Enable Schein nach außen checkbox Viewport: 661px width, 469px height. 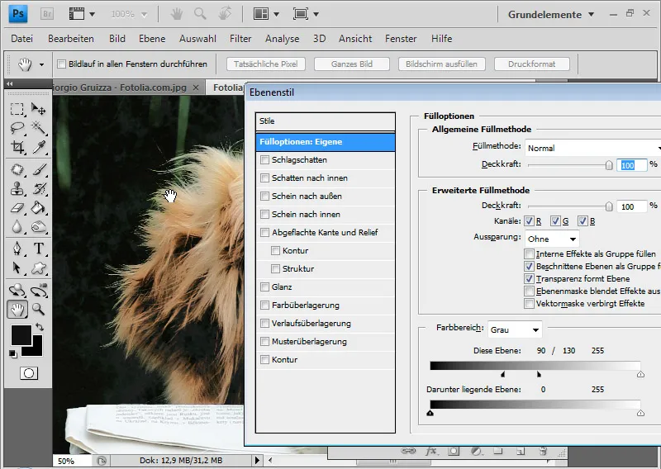(264, 196)
